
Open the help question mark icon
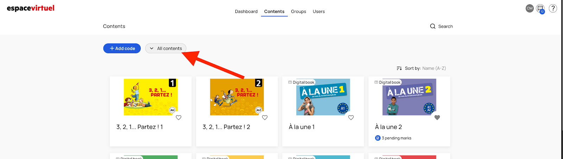pos(553,8)
